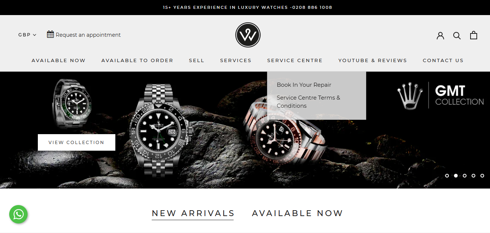490x233 pixels.
Task: Choose Book In Your Repair
Action: pyautogui.click(x=304, y=85)
